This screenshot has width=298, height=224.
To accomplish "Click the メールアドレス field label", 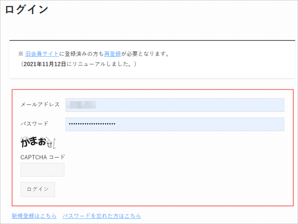I will pos(40,105).
